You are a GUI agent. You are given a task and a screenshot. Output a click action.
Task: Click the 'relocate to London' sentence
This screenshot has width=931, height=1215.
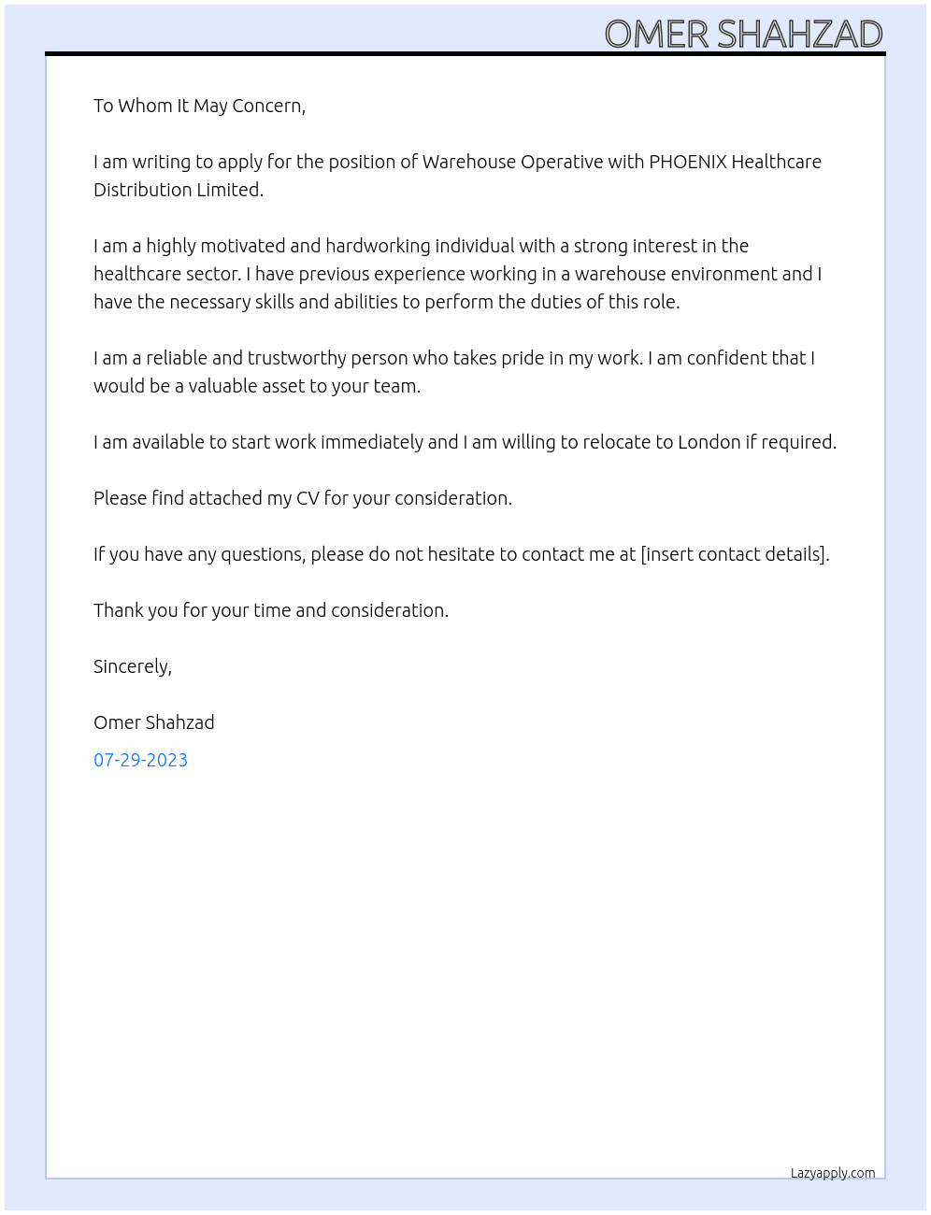coord(465,442)
